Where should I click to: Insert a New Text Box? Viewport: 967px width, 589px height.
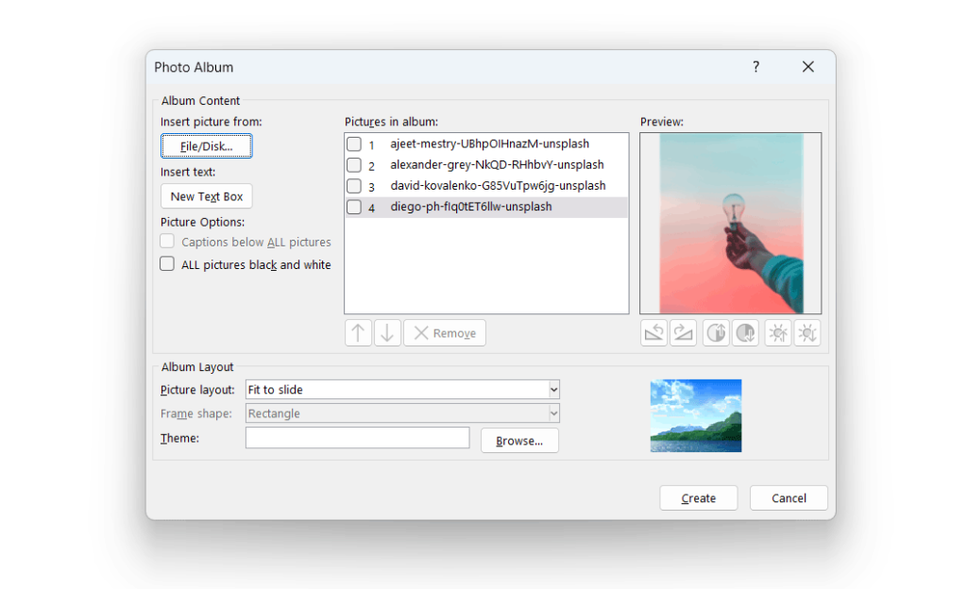[x=206, y=195]
